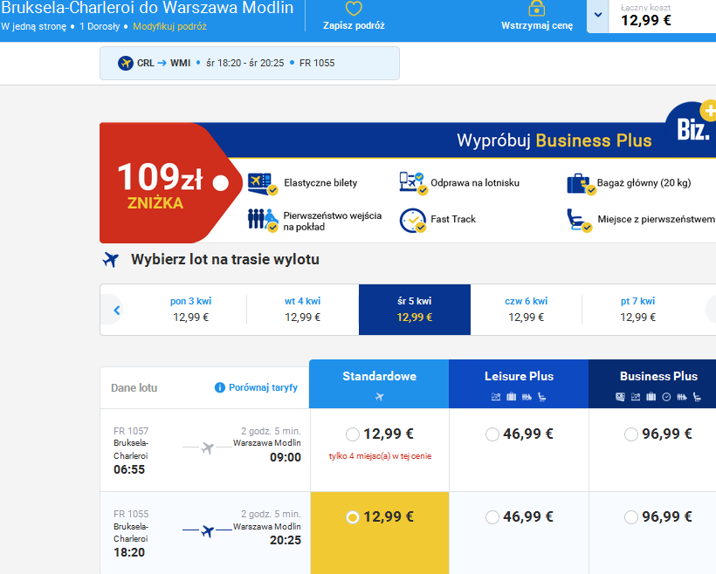Click the plane icon beside Wybierz lot heading
This screenshot has height=574, width=716.
click(111, 260)
